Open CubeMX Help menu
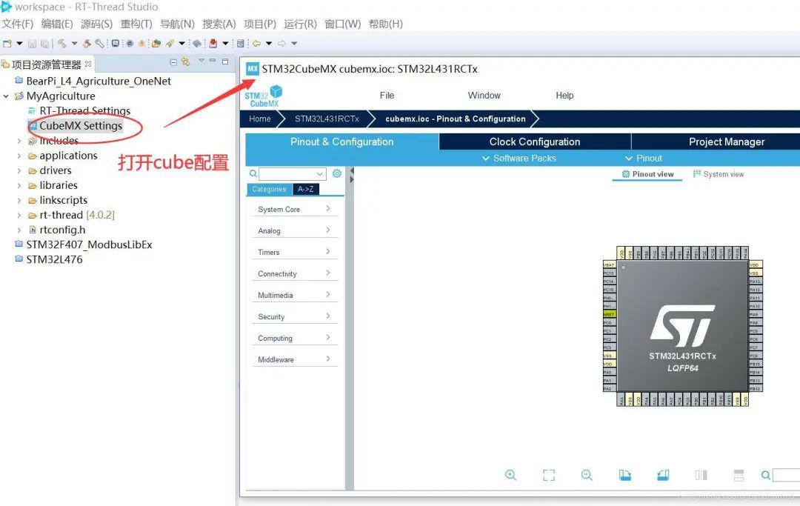This screenshot has width=800, height=506. pyautogui.click(x=564, y=96)
